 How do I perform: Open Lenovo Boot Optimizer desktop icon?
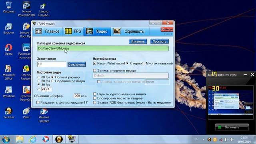[25, 30]
